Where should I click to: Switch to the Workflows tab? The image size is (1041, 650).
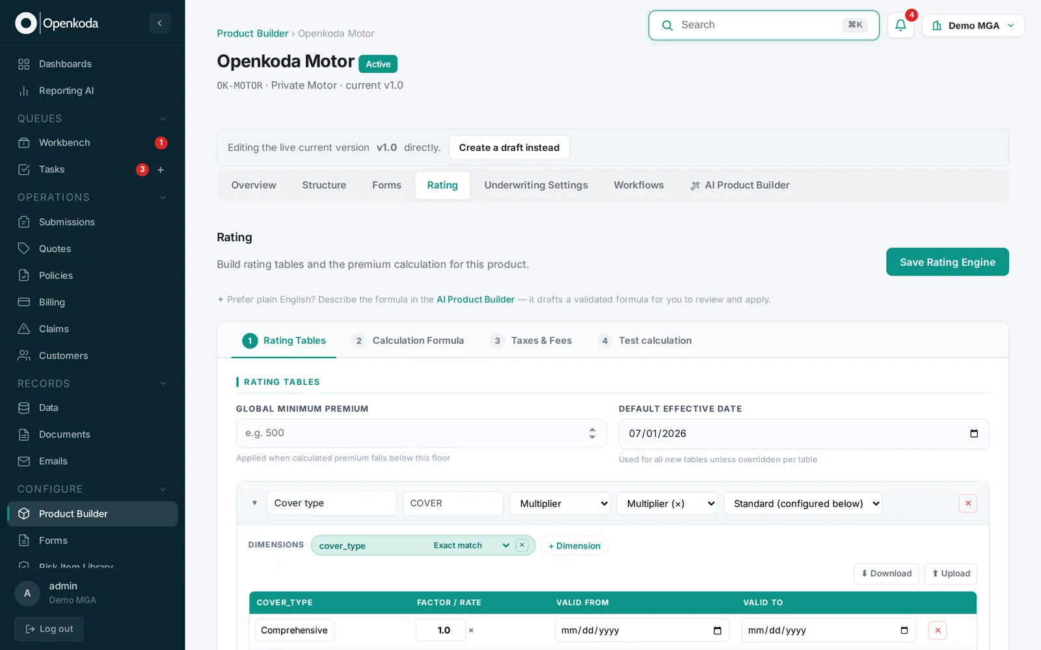click(x=639, y=185)
